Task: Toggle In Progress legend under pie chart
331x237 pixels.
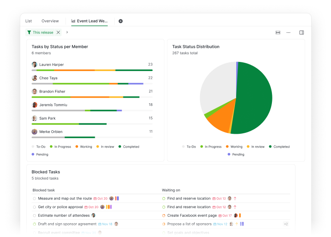Action: tap(211, 147)
